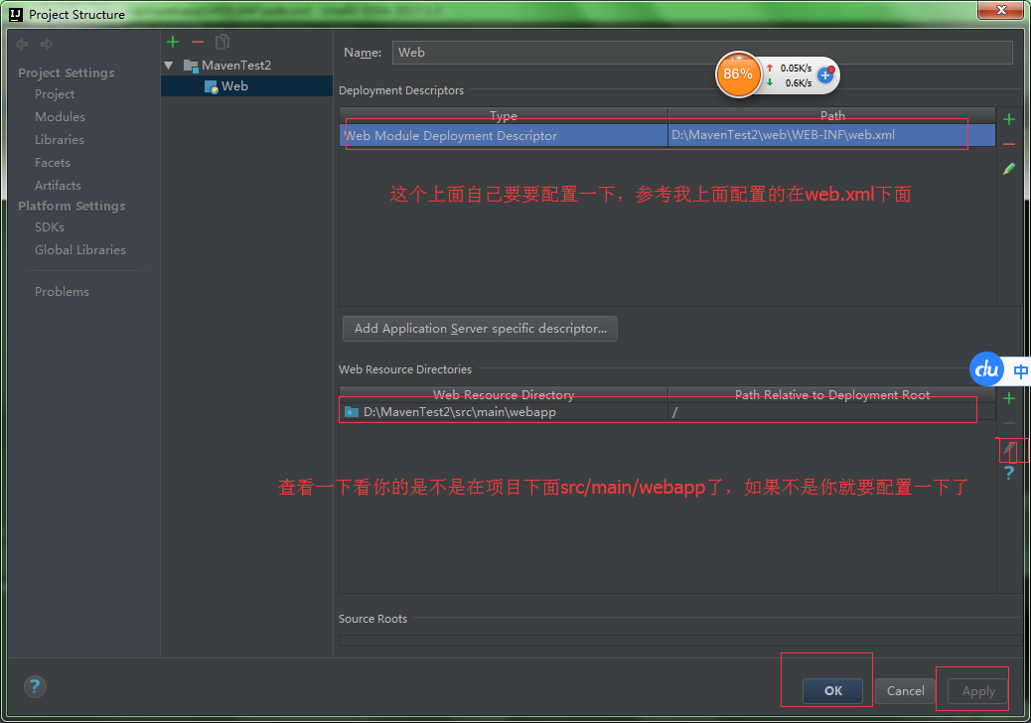Remove selected facet with red minus icon
The image size is (1031, 723).
click(198, 42)
